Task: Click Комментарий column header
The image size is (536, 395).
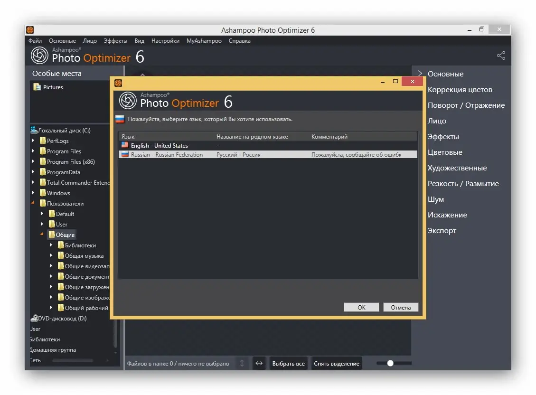Action: point(329,136)
